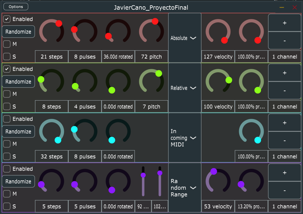Toggle M on the Absolute row
This screenshot has width=303, height=214.
click(7, 44)
